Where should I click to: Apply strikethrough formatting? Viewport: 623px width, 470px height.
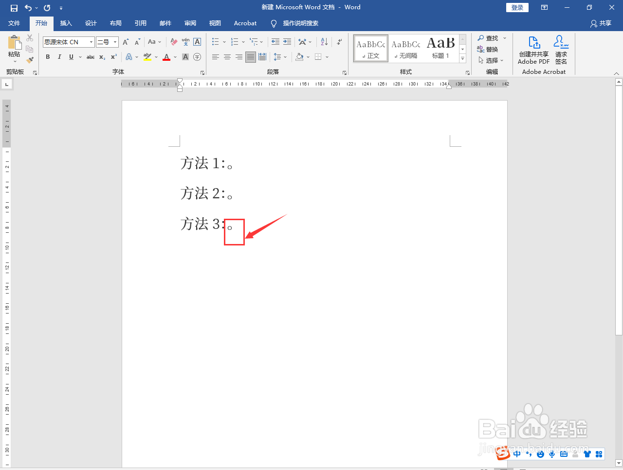point(90,57)
